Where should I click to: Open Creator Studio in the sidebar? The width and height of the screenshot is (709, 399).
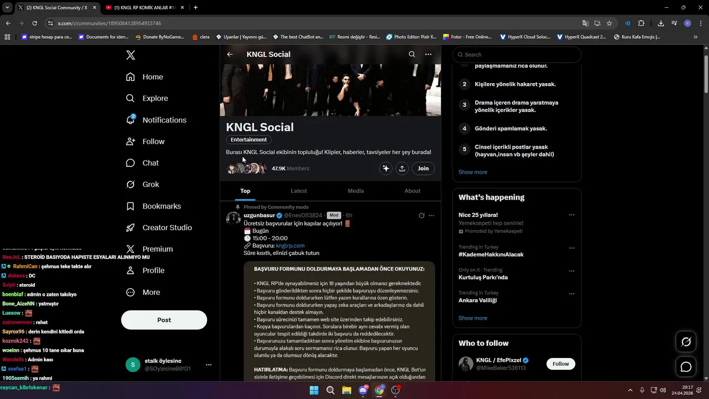tap(159, 228)
